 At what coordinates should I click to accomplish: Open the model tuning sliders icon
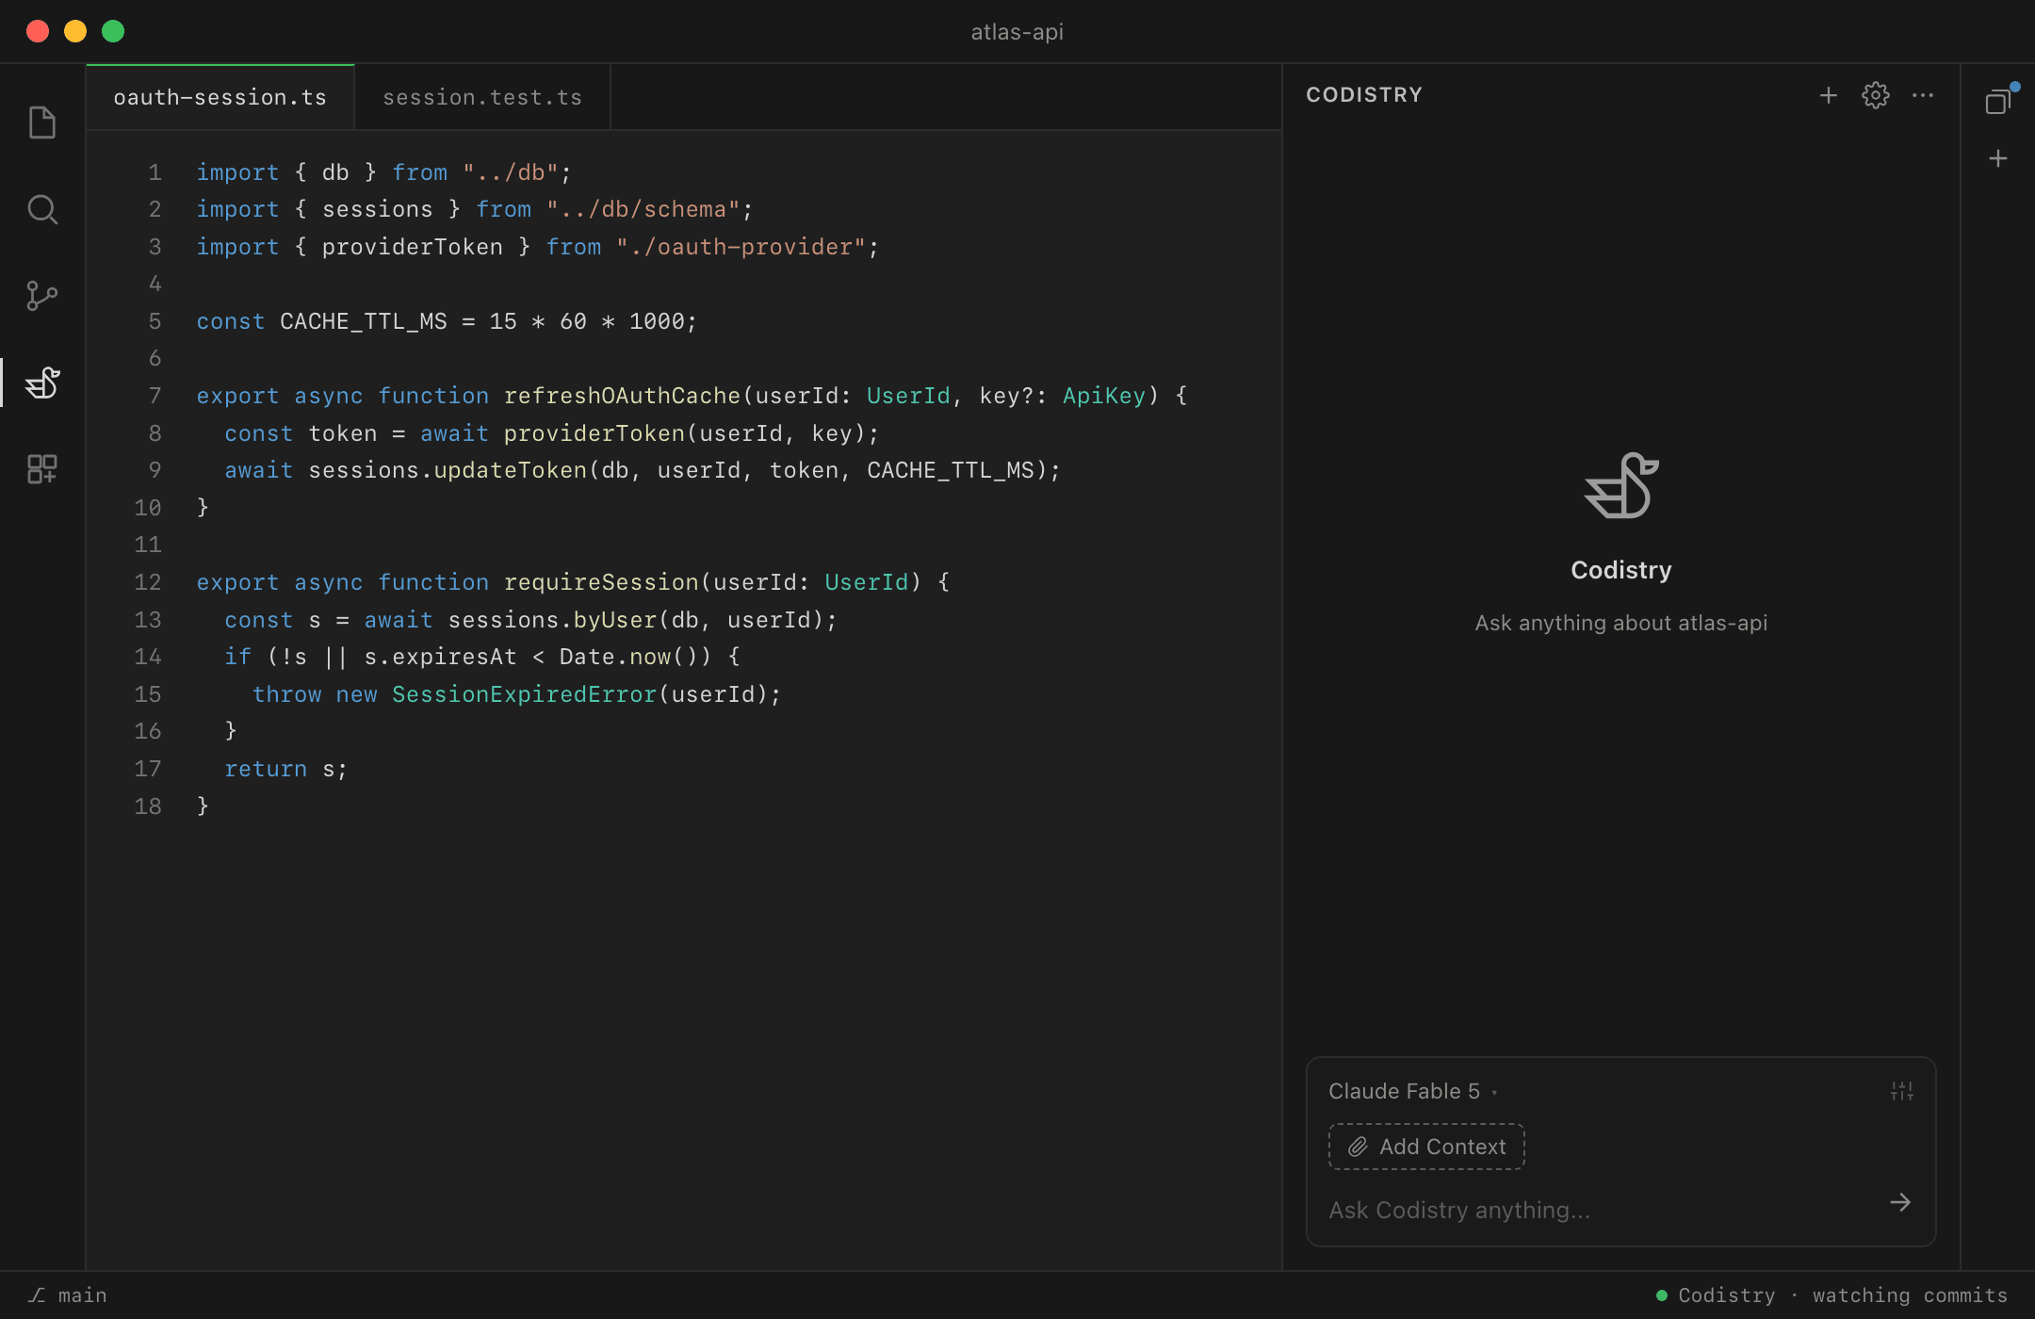point(1902,1091)
